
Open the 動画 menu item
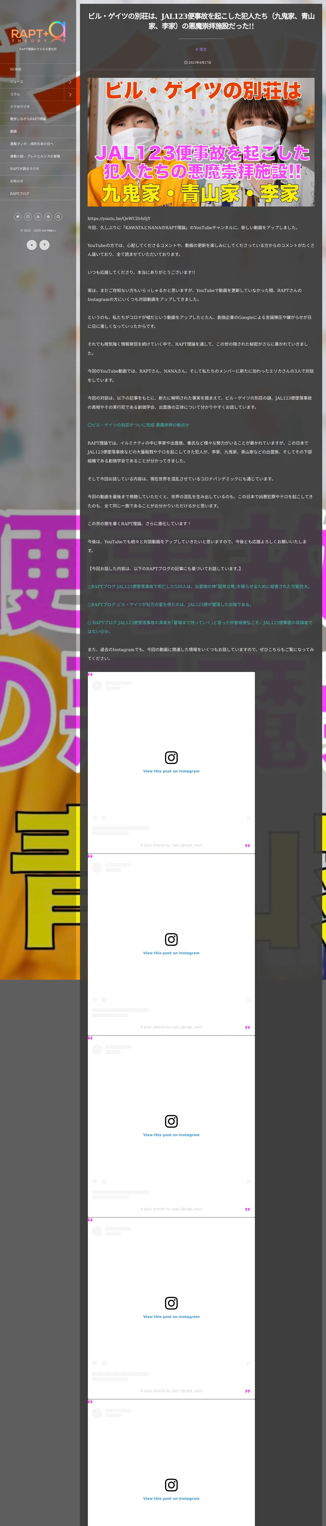pos(38,131)
